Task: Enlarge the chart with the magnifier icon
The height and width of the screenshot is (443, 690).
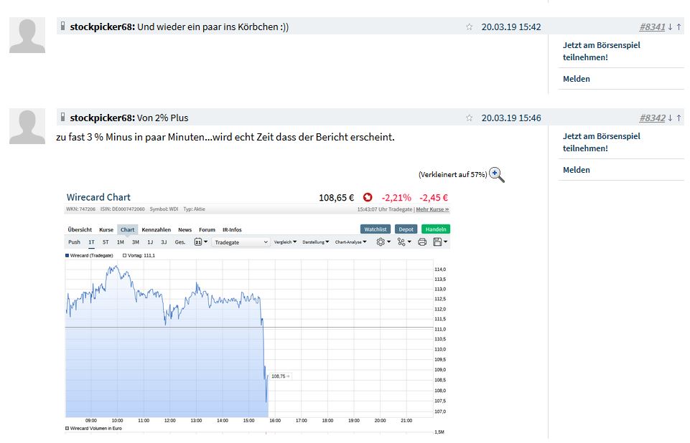Action: pyautogui.click(x=497, y=174)
